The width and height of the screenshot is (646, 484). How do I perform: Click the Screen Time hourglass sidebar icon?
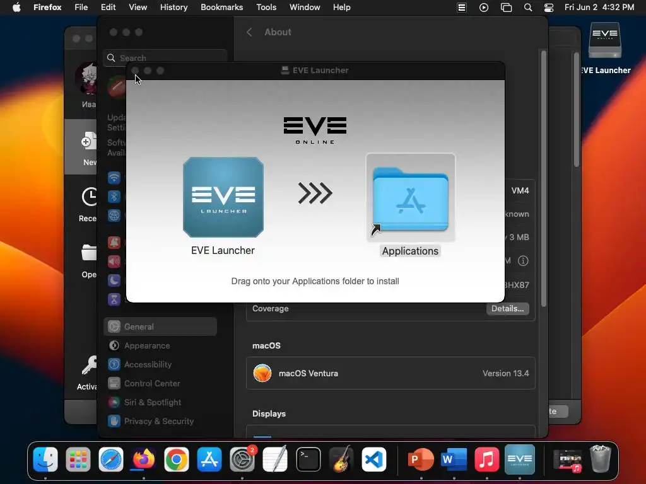pyautogui.click(x=114, y=299)
